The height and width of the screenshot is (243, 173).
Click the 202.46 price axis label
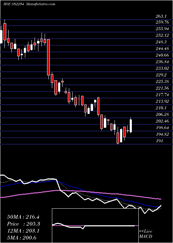pos(162,121)
